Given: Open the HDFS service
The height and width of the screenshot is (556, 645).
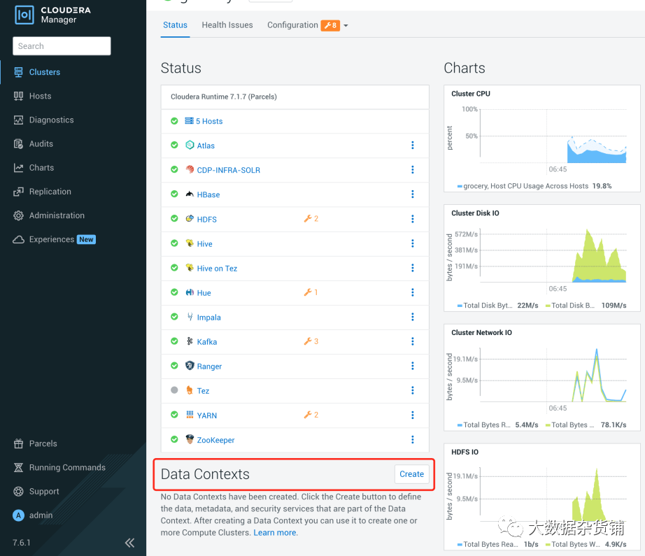Looking at the screenshot, I should pos(206,219).
